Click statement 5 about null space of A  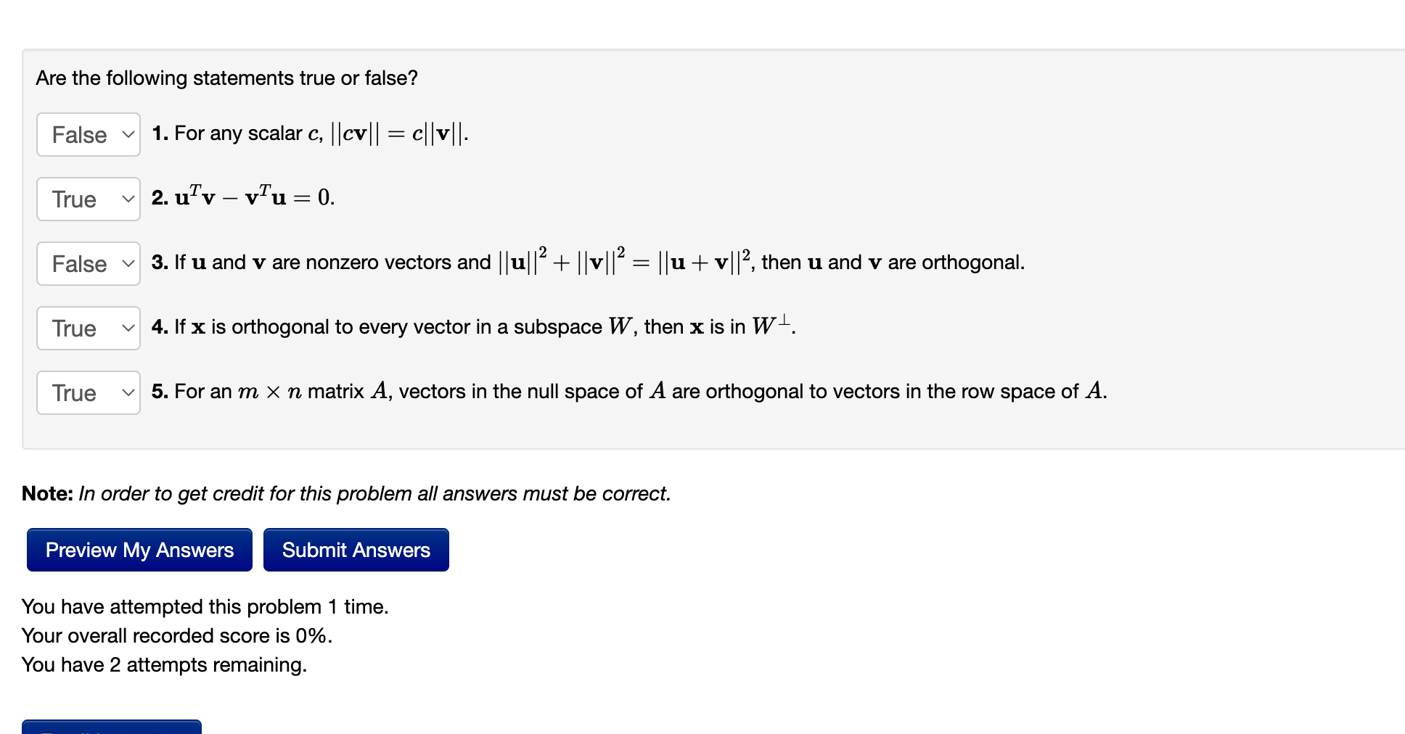coord(629,391)
